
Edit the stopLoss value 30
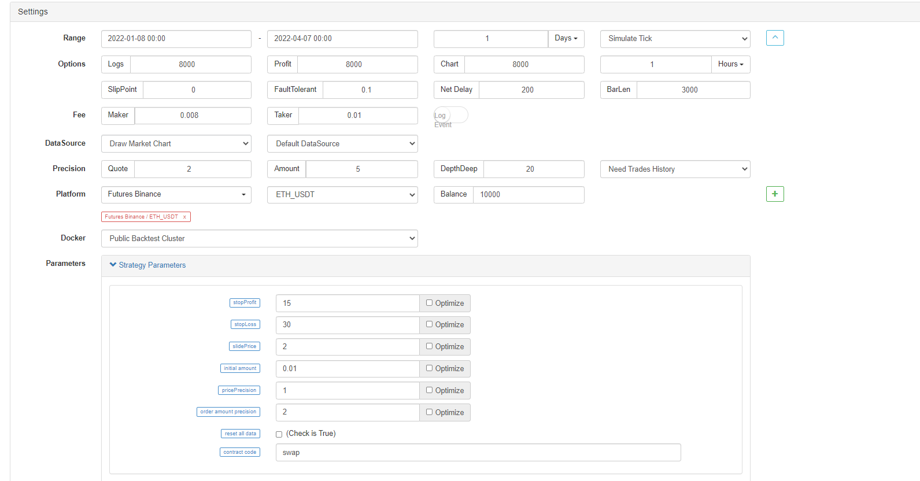click(x=348, y=325)
